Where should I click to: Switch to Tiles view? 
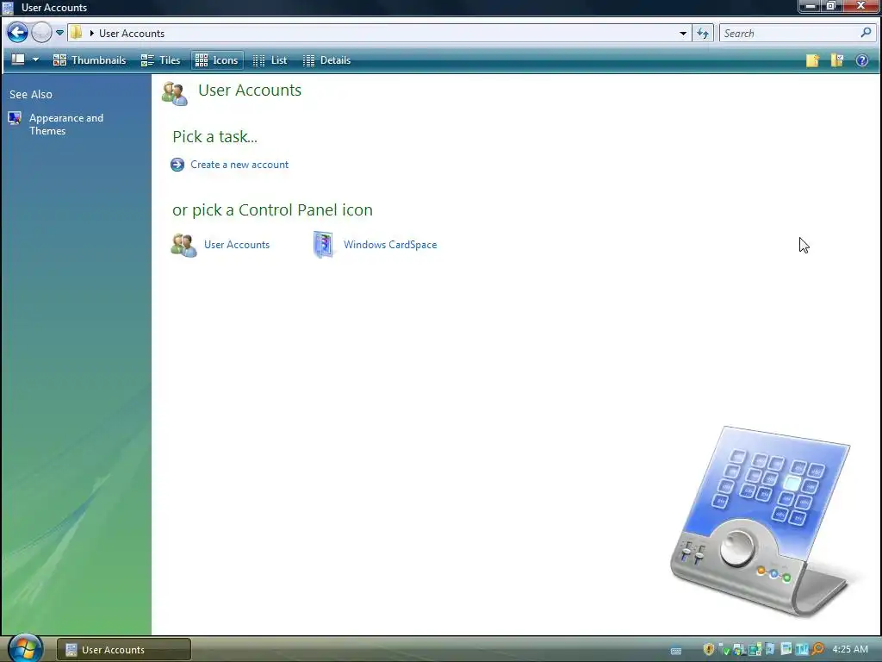(160, 60)
